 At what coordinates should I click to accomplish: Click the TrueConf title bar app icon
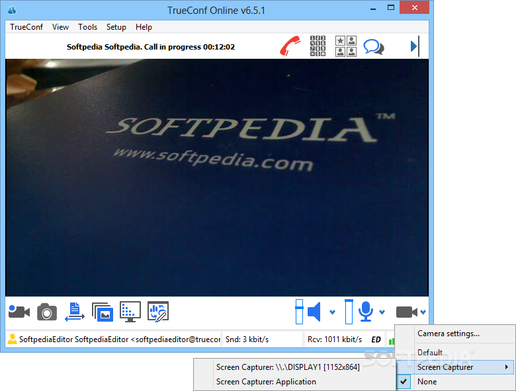coord(11,10)
